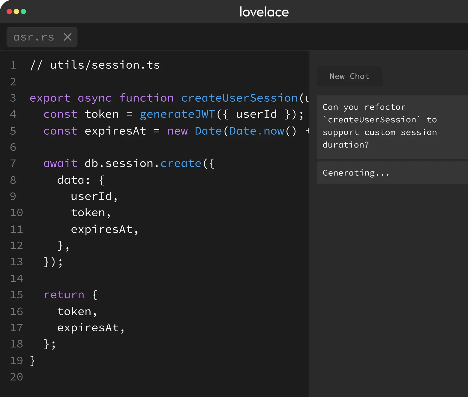Click the 'async' keyword on line 3

pos(95,98)
